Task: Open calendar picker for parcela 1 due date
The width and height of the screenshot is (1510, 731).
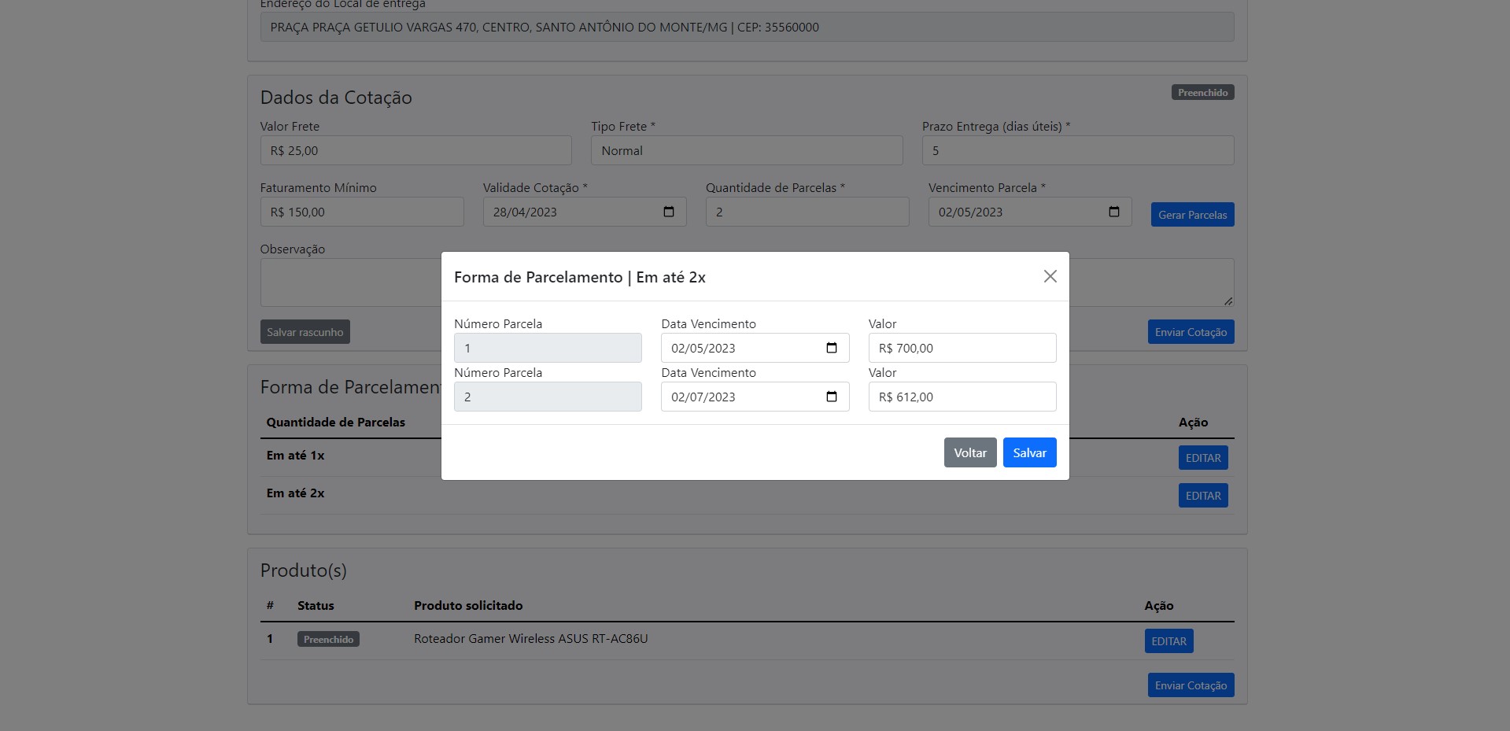Action: (832, 348)
